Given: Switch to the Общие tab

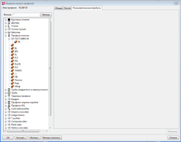Looking at the screenshot, I should (x=59, y=8).
